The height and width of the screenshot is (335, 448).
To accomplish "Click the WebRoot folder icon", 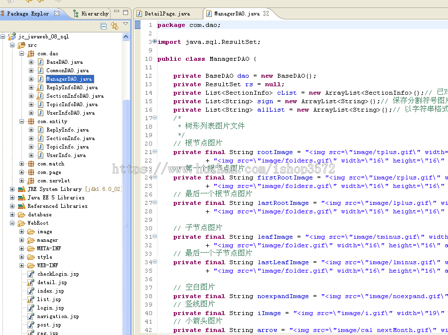I will tap(21, 223).
